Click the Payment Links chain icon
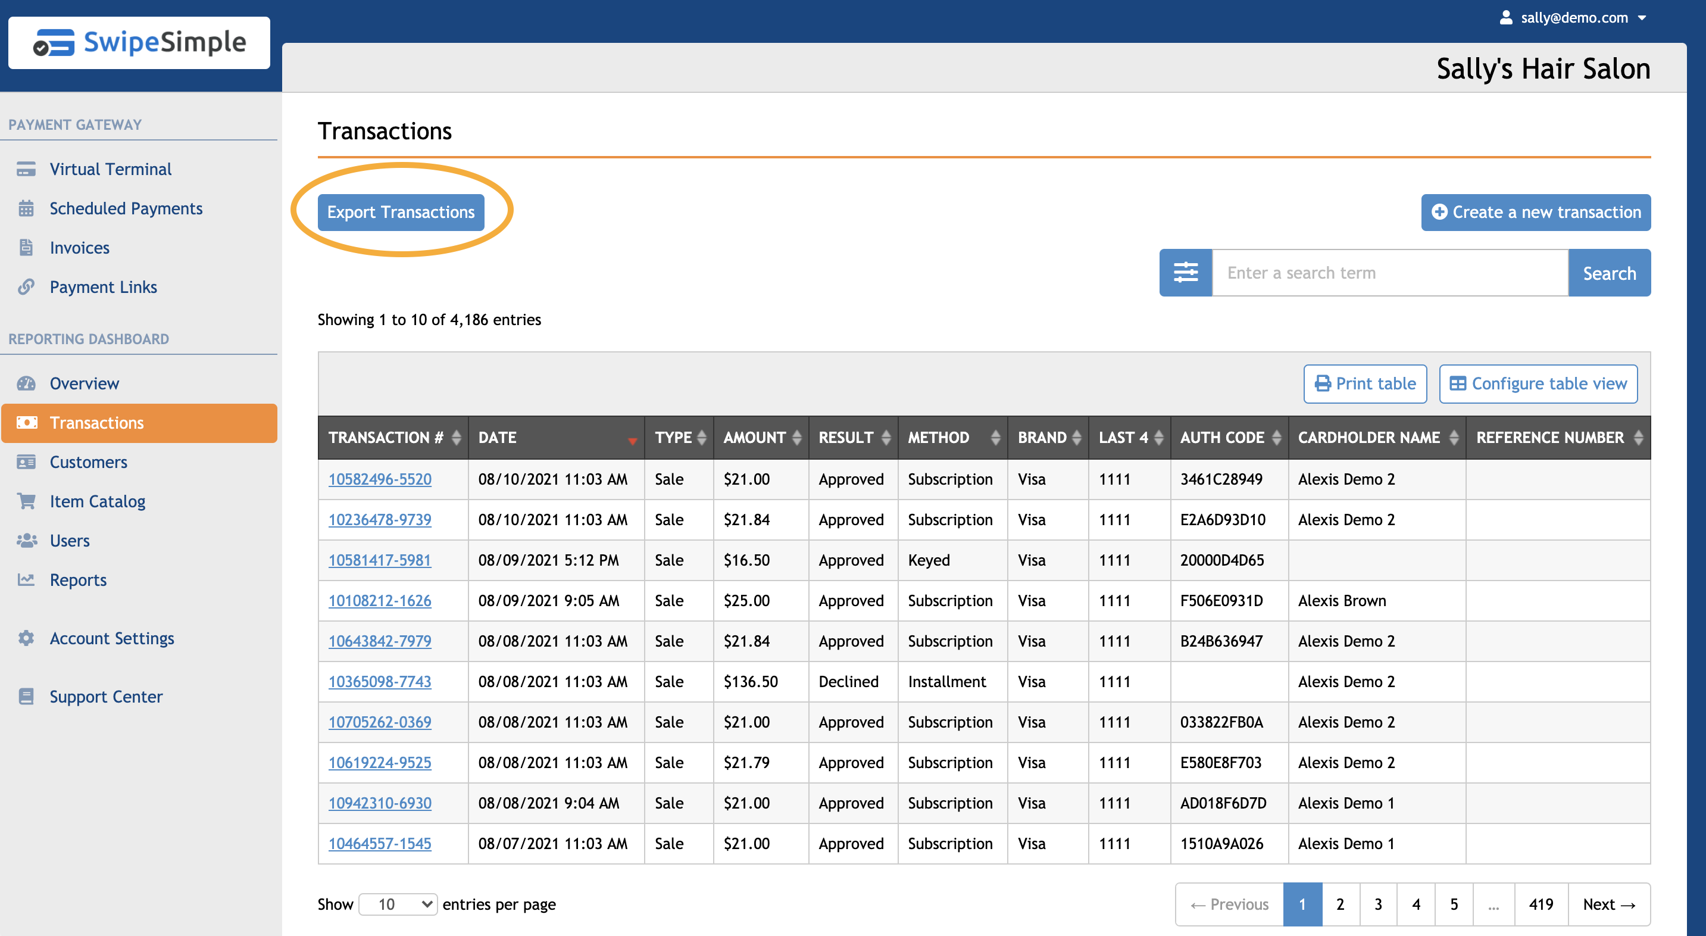 click(27, 287)
